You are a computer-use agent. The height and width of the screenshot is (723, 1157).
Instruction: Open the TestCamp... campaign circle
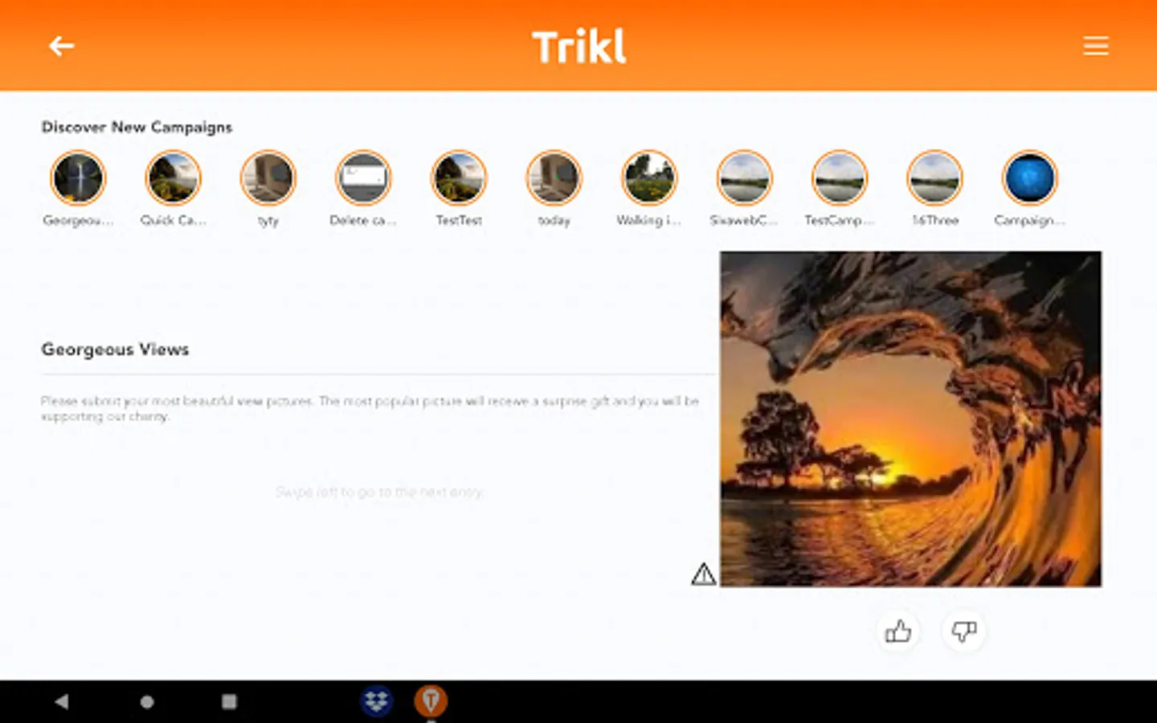click(839, 178)
